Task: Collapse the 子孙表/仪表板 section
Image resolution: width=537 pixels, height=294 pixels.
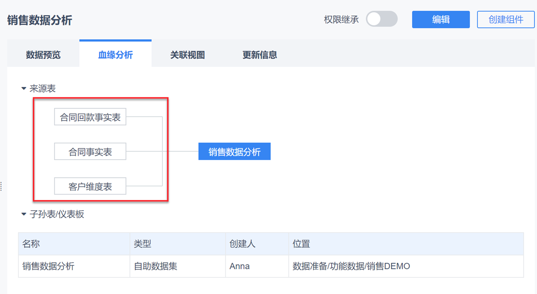Action: (24, 214)
